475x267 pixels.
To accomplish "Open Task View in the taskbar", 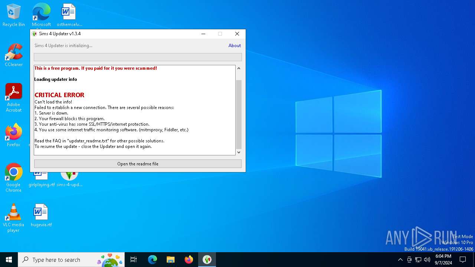I will pos(134,260).
